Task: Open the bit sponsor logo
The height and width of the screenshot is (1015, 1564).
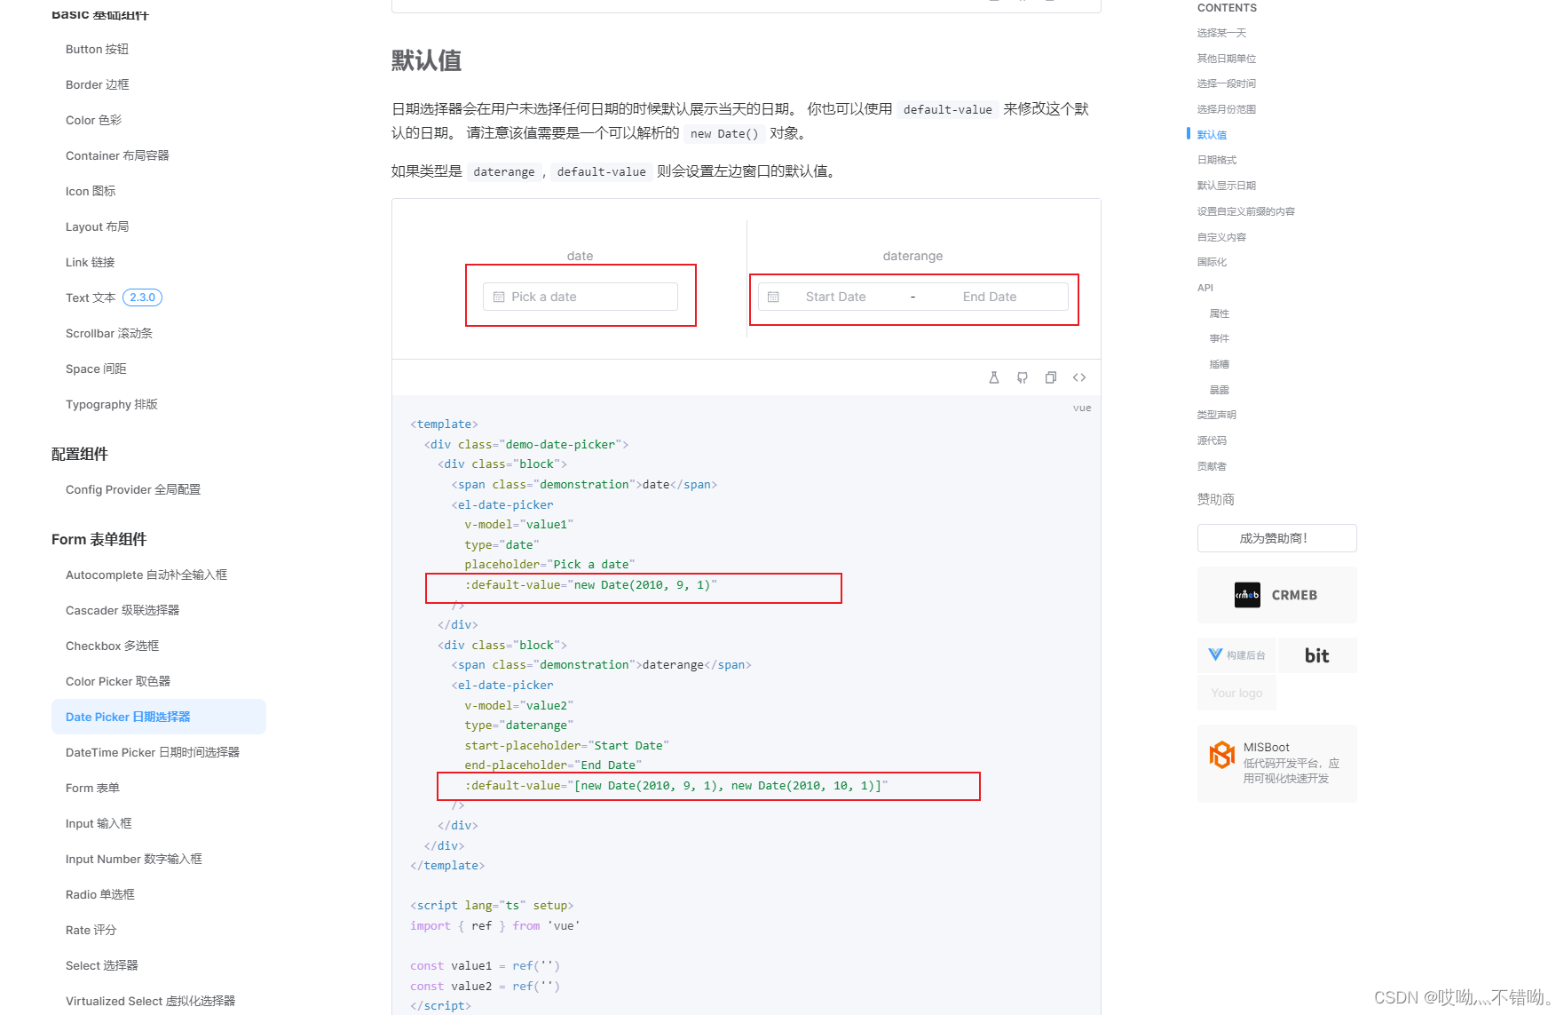Action: click(1317, 655)
